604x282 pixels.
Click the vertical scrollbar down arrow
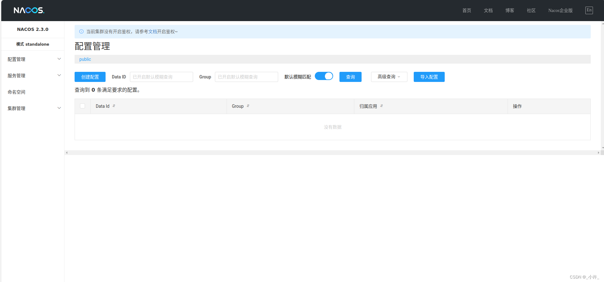[x=602, y=148]
